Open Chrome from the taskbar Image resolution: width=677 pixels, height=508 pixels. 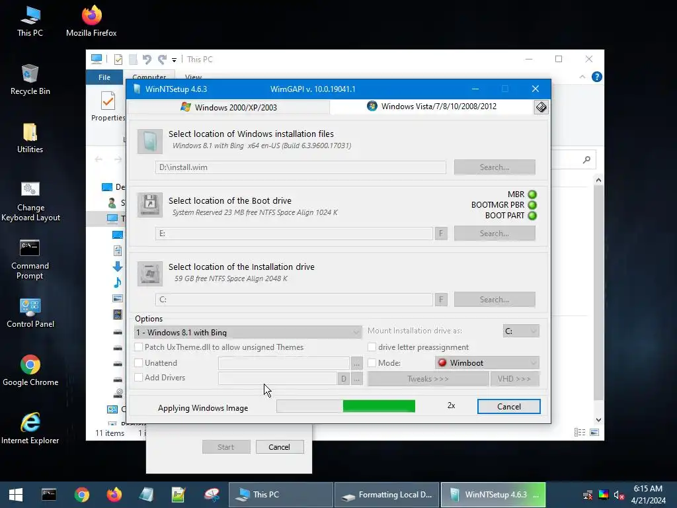[x=81, y=495]
